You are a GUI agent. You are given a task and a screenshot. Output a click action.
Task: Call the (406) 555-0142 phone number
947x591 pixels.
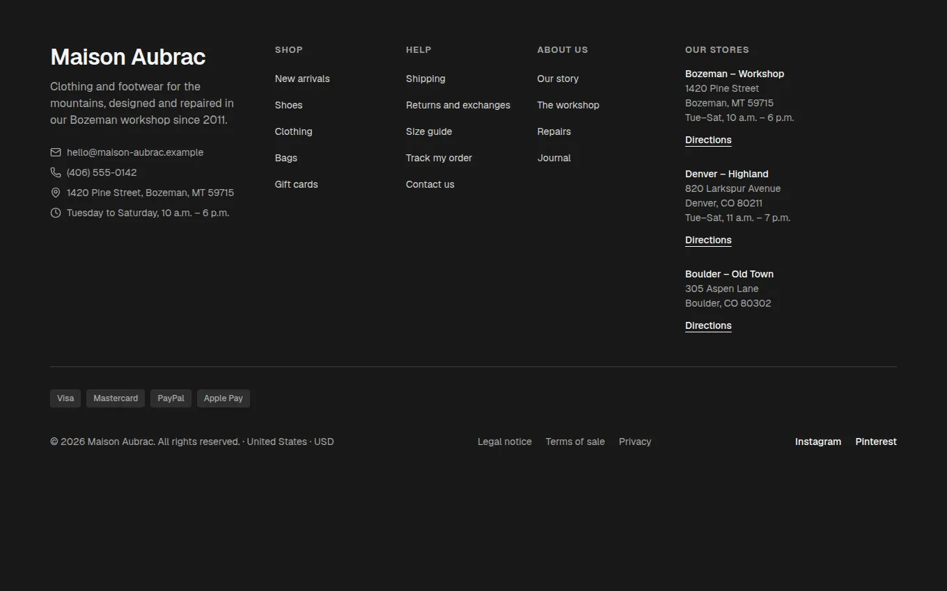pos(102,172)
